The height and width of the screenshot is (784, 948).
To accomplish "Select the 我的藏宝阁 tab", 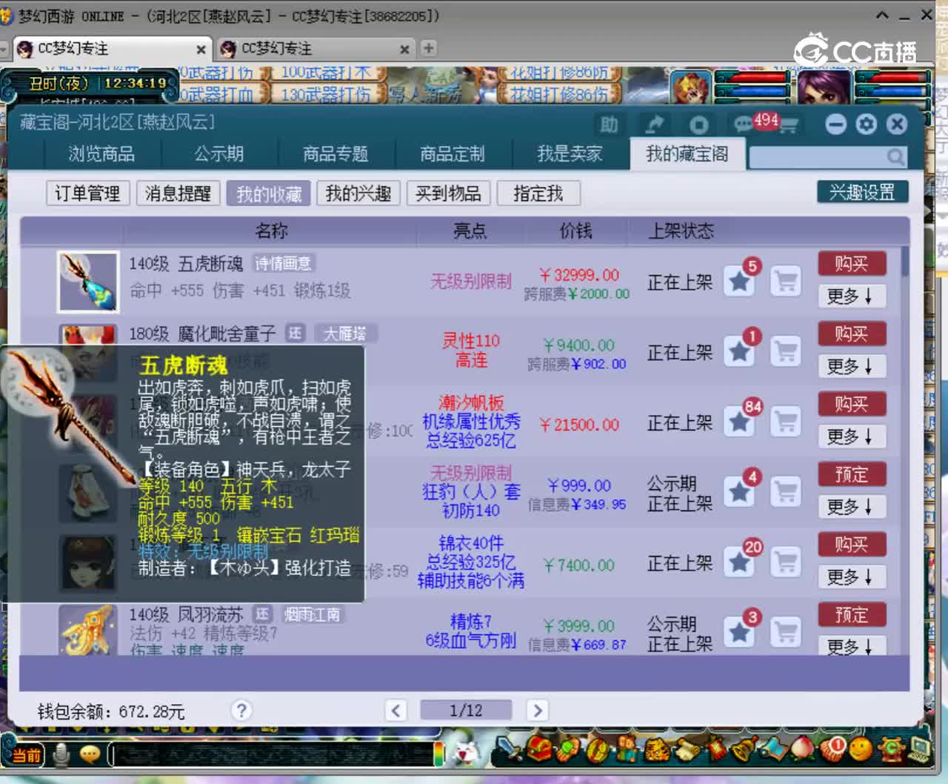I will tap(687, 154).
